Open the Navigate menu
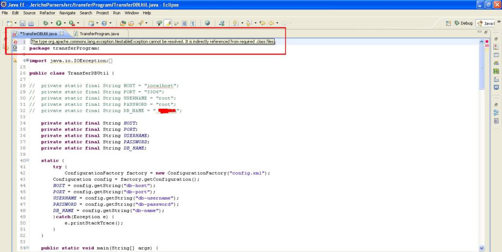502x252 pixels. [67, 13]
